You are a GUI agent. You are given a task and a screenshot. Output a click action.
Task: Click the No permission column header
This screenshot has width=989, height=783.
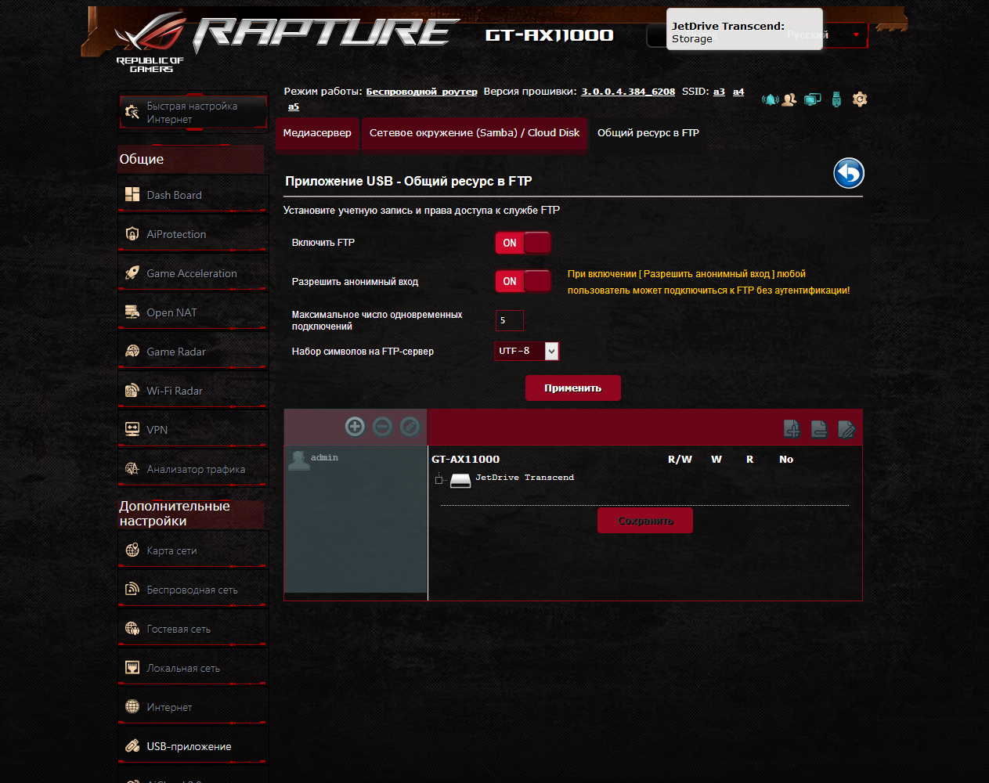pyautogui.click(x=786, y=460)
